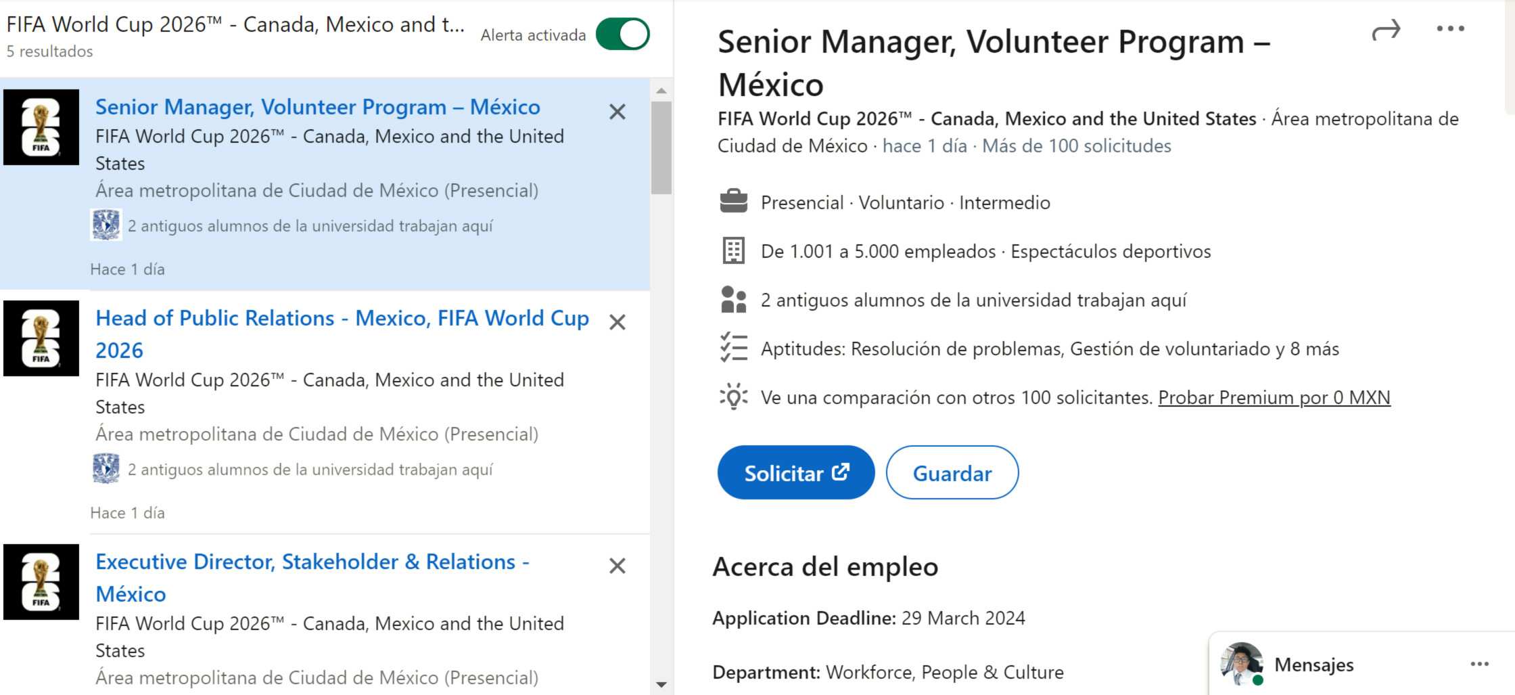Click '2 antiguos alumnos' text in detail pane
The height and width of the screenshot is (695, 1515).
[973, 300]
